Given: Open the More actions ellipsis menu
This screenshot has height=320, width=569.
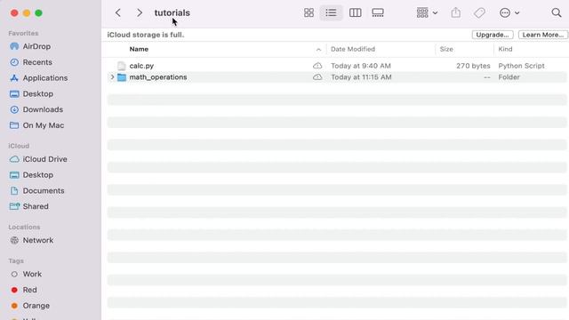Looking at the screenshot, I should click(509, 12).
